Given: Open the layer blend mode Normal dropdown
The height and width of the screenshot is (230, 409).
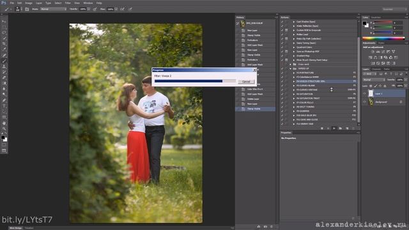Looking at the screenshot, I should click(x=374, y=80).
